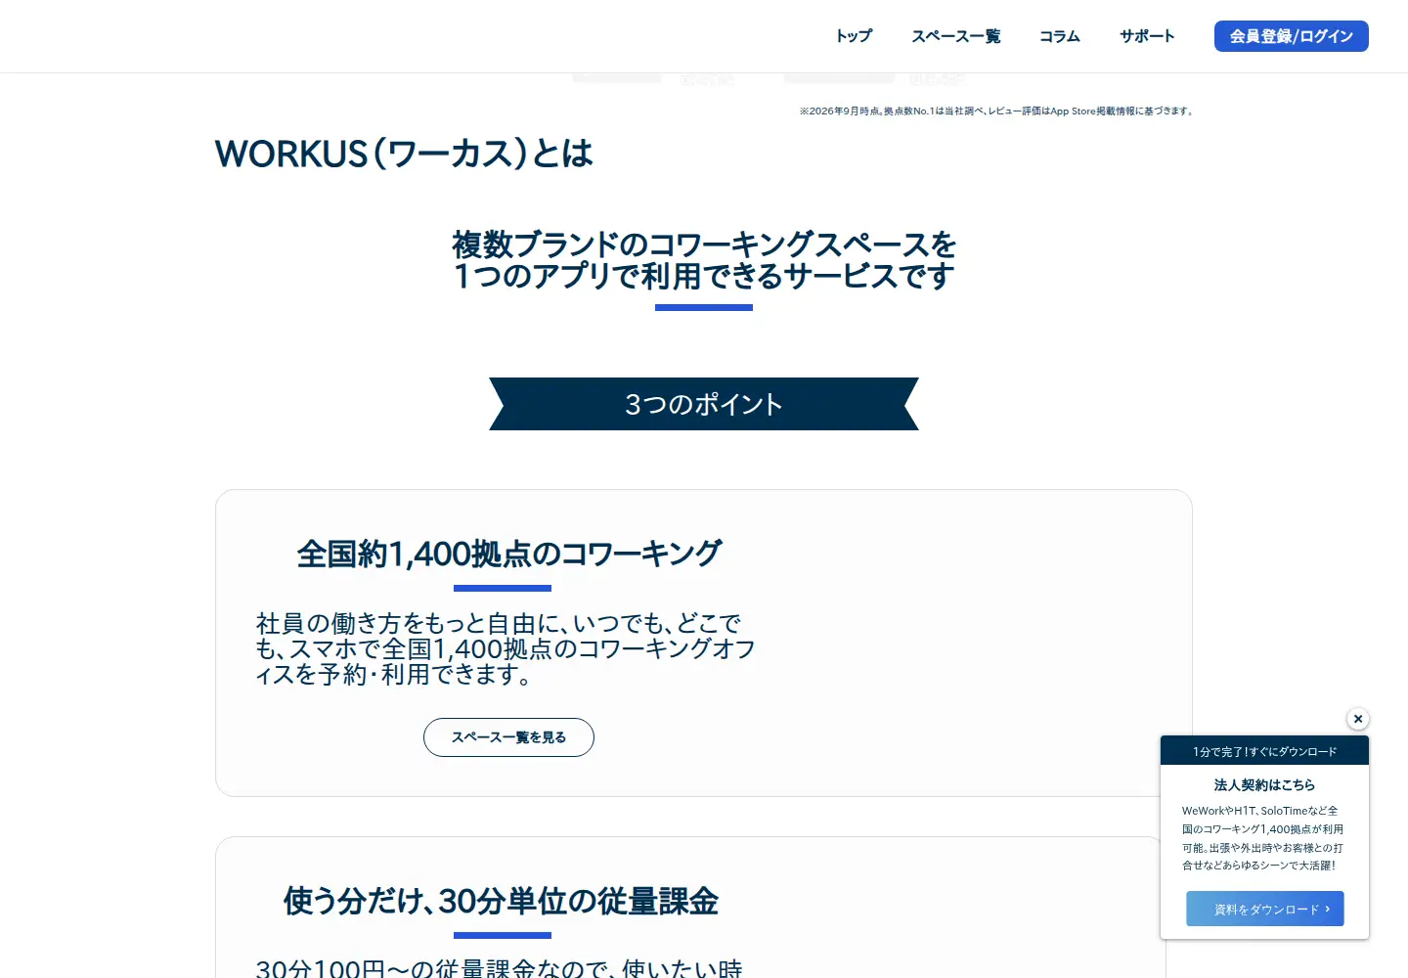The width and height of the screenshot is (1408, 978).
Task: Click the 複数ブランドのコワーキングスペースを headline
Action: point(704,244)
